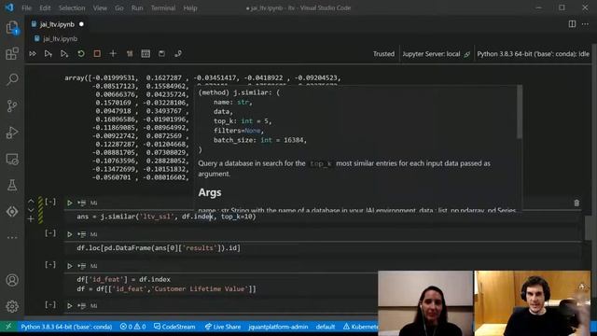Move the selected cell up
This screenshot has width=597, height=336.
31,202
